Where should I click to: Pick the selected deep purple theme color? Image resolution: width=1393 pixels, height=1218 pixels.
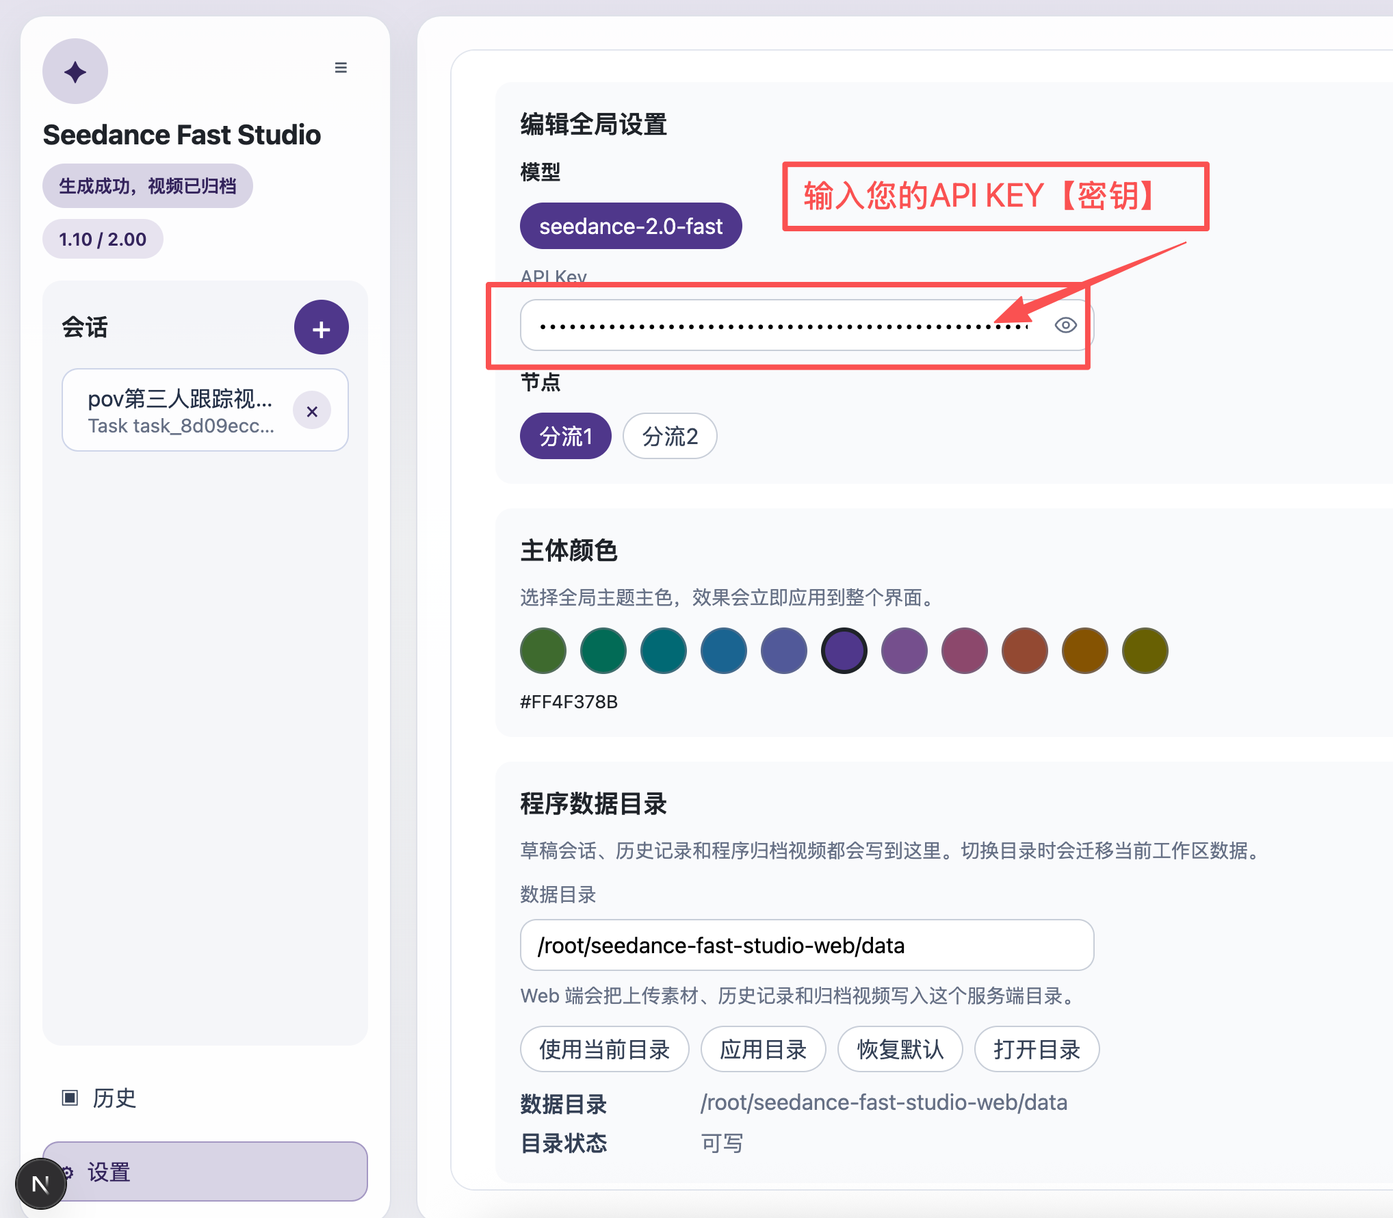pos(844,651)
